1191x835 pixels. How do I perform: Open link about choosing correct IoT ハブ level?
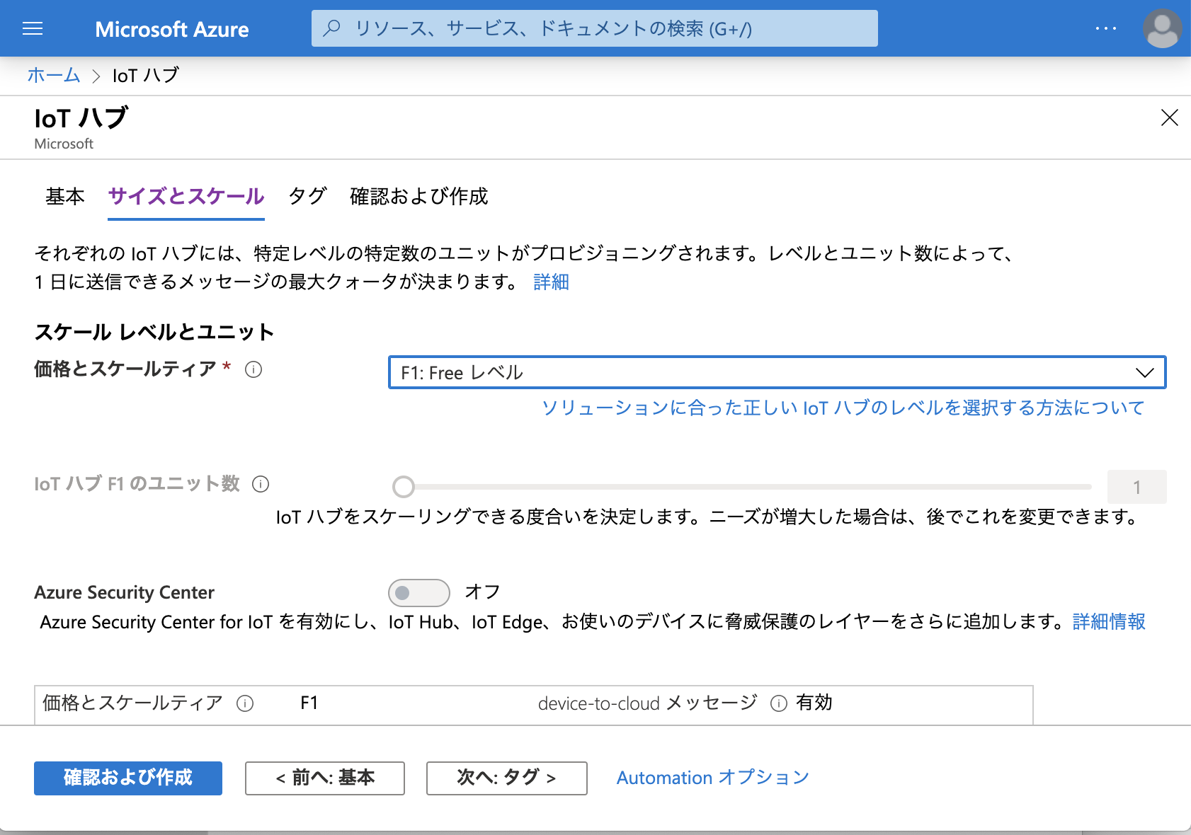coord(843,408)
